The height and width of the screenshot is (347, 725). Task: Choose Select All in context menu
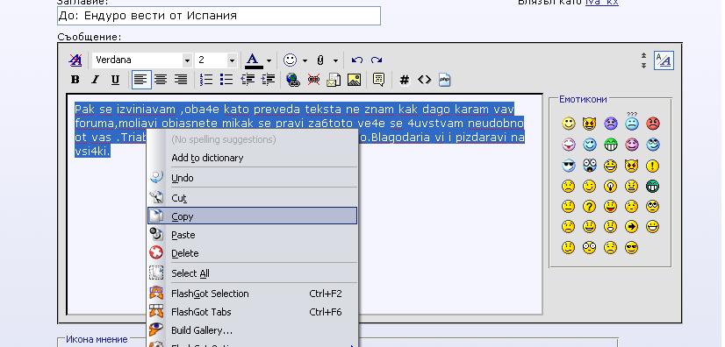(253, 273)
